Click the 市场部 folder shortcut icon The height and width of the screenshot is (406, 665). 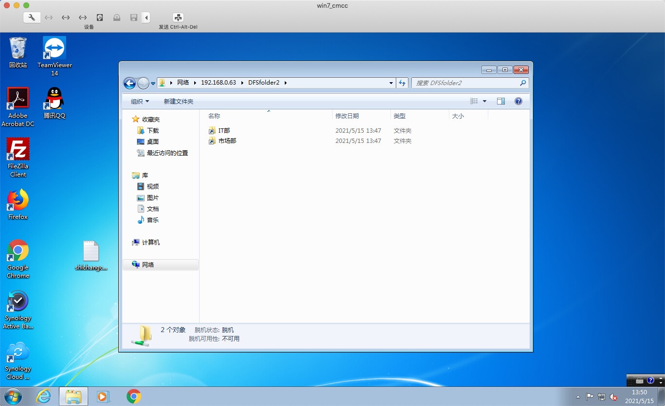coord(212,141)
